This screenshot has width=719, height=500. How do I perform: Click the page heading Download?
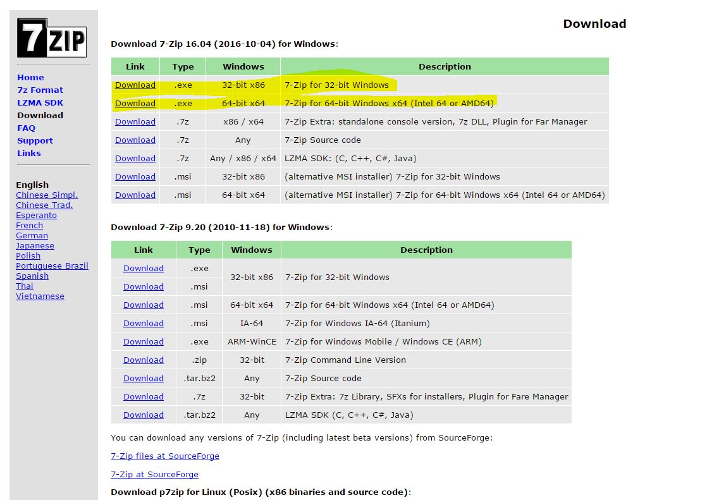(594, 24)
